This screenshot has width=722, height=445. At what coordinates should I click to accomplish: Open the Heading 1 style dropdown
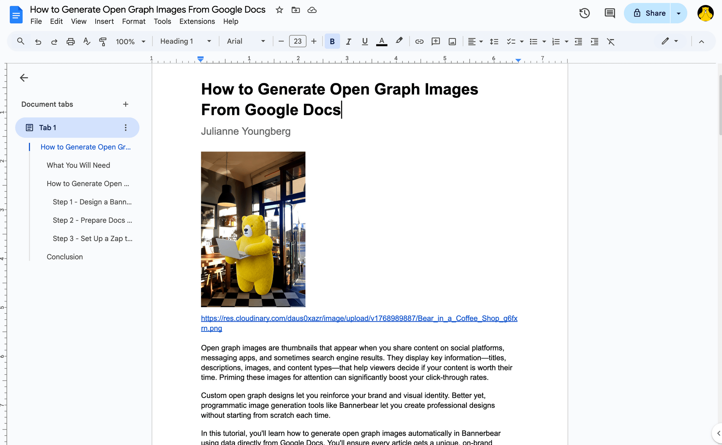(x=186, y=41)
